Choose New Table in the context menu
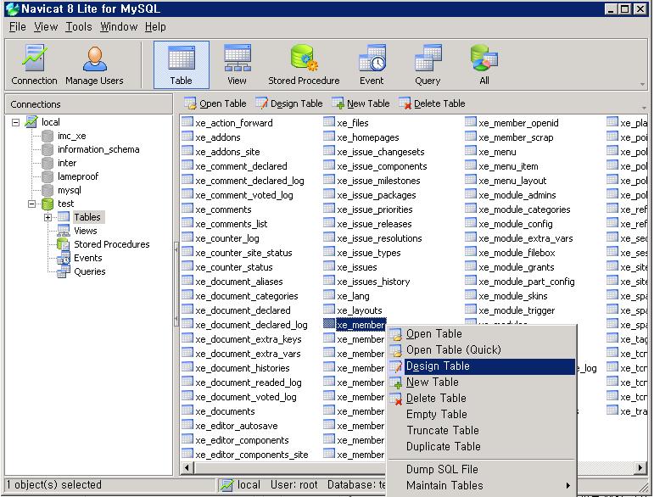The image size is (654, 497). 482,382
